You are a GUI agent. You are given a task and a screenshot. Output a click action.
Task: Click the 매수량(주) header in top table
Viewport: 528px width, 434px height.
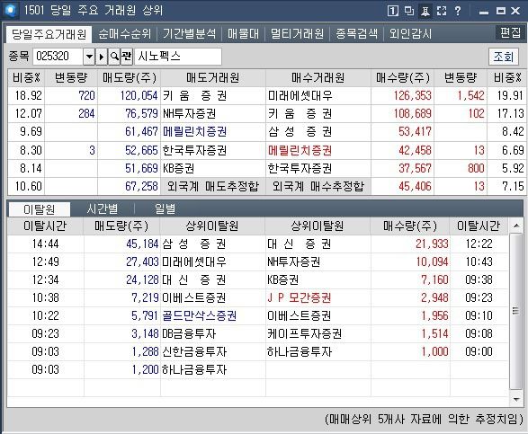[403, 78]
